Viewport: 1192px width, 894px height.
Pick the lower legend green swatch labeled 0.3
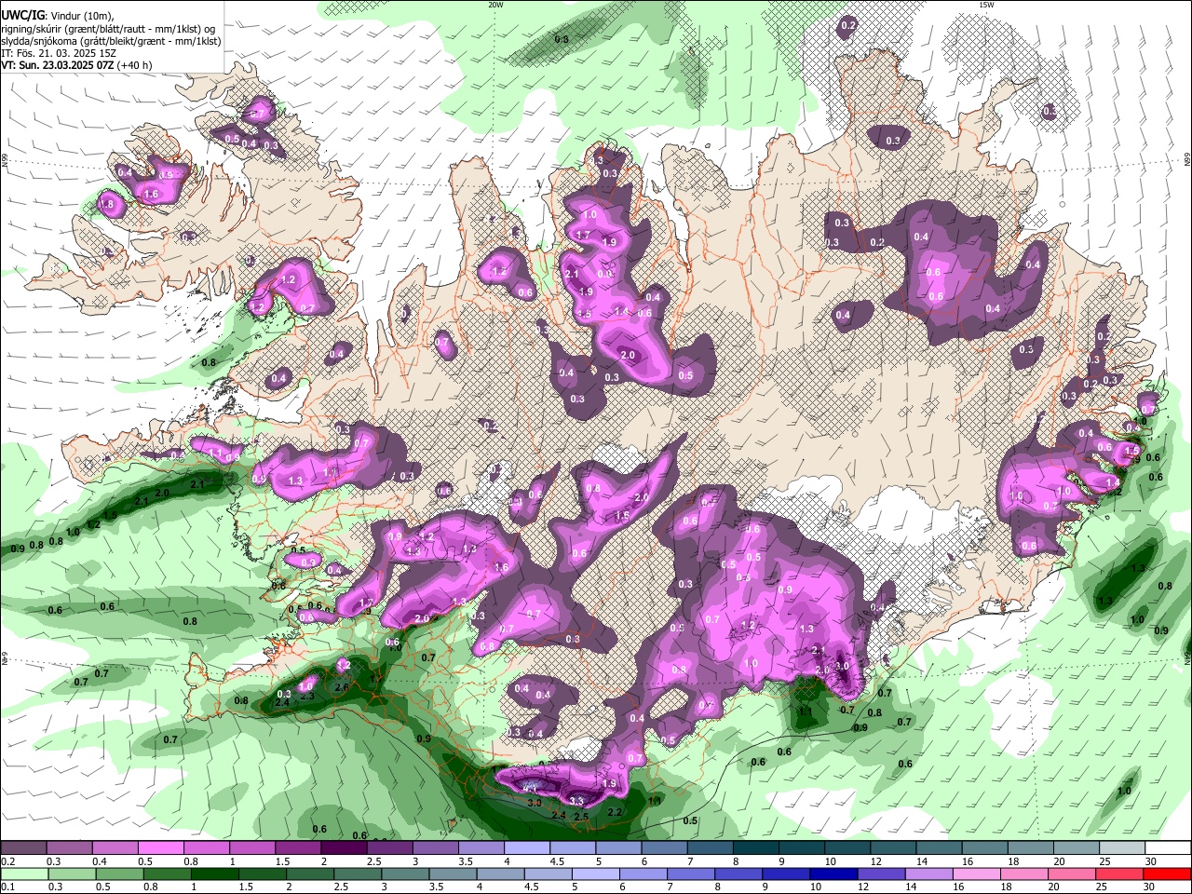pyautogui.click(x=73, y=874)
